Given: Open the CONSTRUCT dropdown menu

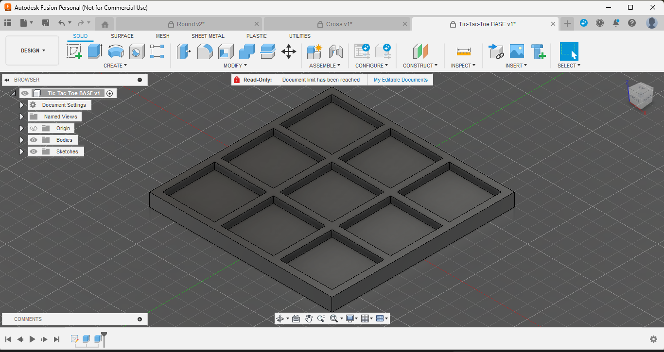Looking at the screenshot, I should click(x=420, y=66).
